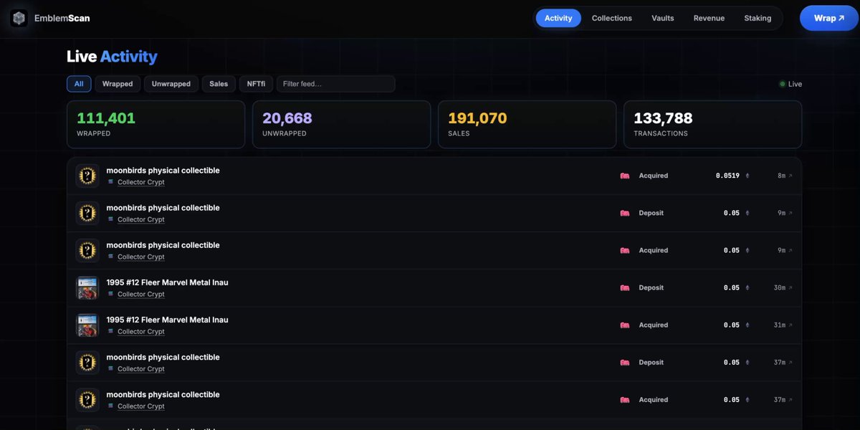Click pink marketplace icon in 8m Acquired row
860x430 pixels.
click(x=625, y=176)
